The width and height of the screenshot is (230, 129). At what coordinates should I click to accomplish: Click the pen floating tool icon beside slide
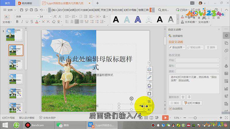pyautogui.click(x=149, y=77)
